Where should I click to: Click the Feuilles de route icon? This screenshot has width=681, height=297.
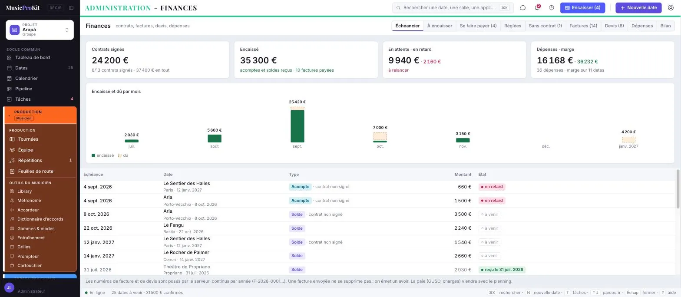pos(12,172)
